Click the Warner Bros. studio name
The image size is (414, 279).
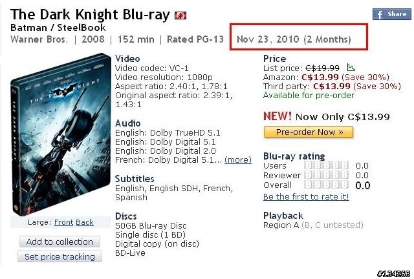(x=39, y=39)
